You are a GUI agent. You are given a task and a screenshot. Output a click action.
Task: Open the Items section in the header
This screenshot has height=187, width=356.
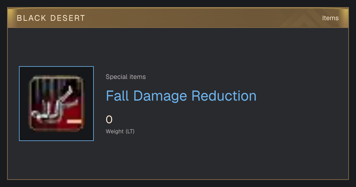click(x=330, y=18)
